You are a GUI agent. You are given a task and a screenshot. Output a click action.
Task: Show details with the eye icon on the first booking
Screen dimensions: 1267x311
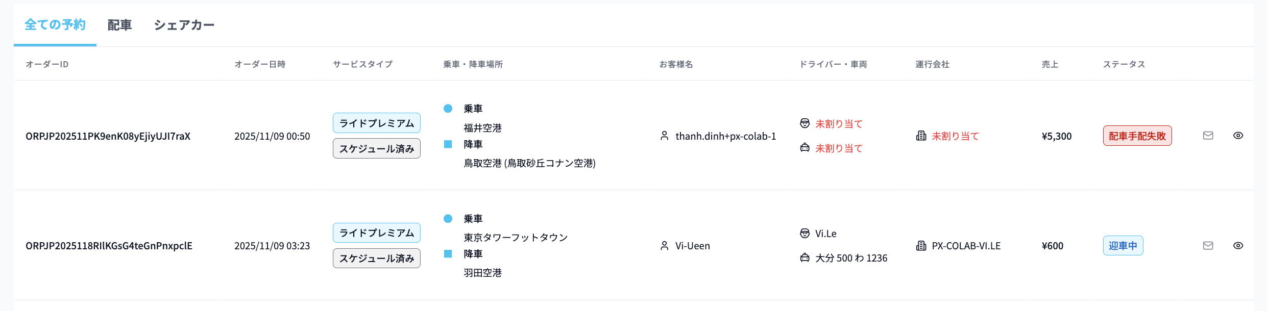pos(1239,136)
